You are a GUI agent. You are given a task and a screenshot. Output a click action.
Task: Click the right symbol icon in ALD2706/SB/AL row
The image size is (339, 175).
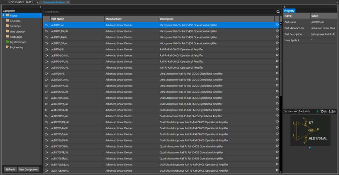coord(277,140)
